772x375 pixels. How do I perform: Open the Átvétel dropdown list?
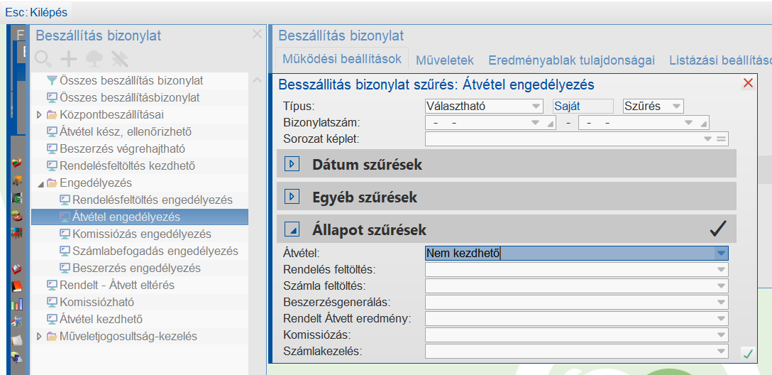coord(721,253)
